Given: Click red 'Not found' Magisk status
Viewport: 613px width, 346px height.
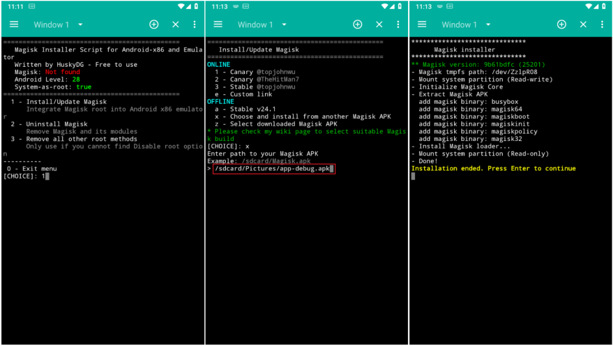Looking at the screenshot, I should coord(62,72).
